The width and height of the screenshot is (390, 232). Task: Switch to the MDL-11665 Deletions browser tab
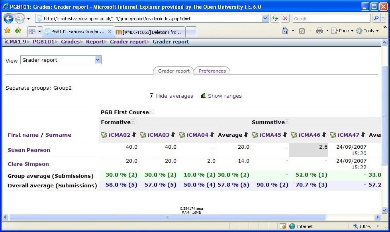pyautogui.click(x=150, y=32)
